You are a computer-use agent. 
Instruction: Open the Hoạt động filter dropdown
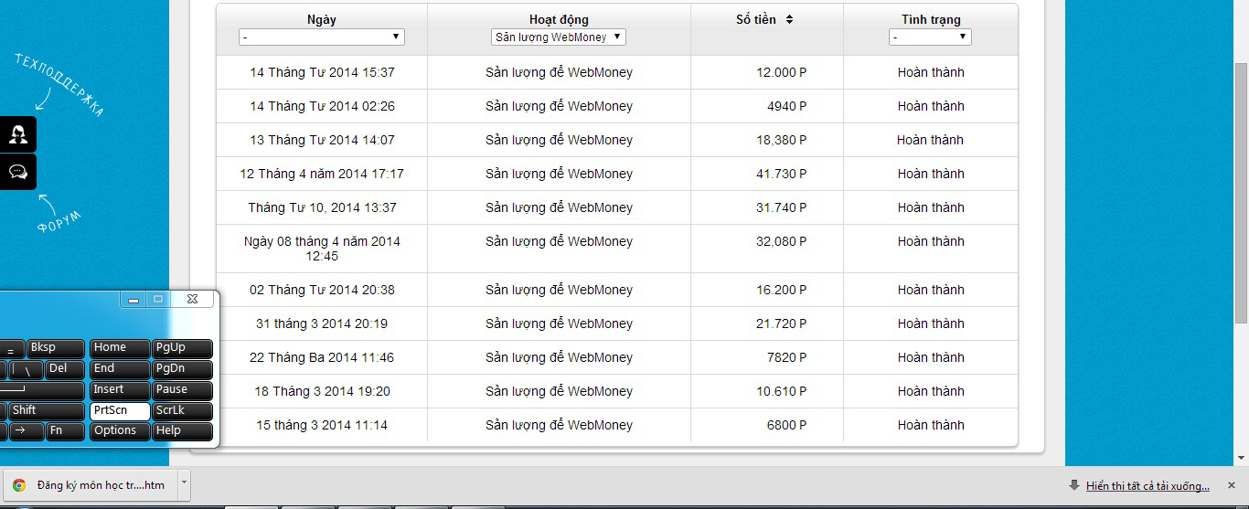click(559, 37)
